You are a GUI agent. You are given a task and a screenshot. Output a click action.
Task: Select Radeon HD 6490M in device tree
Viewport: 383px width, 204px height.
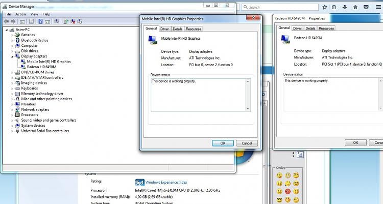(x=41, y=67)
